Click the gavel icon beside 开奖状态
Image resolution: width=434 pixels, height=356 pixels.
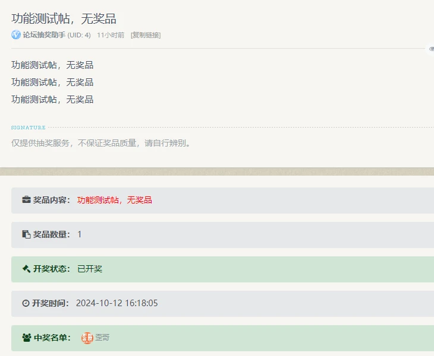[x=26, y=269]
